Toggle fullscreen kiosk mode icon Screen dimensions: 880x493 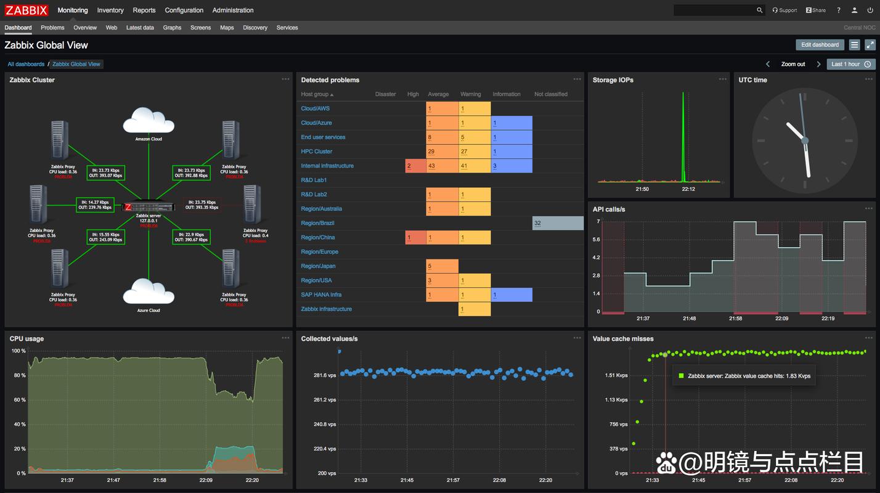[870, 45]
